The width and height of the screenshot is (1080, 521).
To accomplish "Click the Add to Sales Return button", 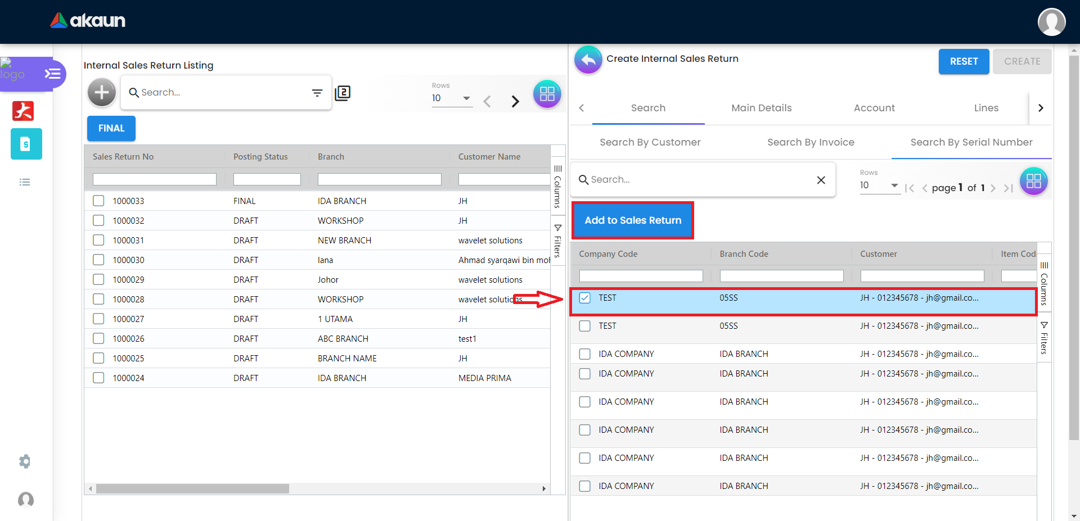I will (x=633, y=220).
